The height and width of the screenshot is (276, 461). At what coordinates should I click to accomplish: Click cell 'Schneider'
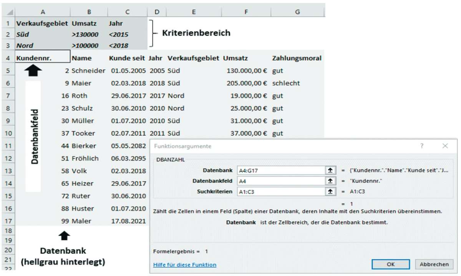coord(89,71)
